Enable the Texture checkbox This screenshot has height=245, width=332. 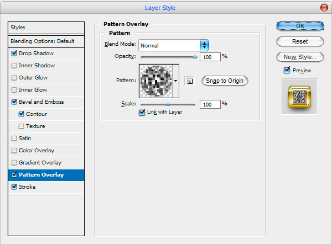click(22, 126)
